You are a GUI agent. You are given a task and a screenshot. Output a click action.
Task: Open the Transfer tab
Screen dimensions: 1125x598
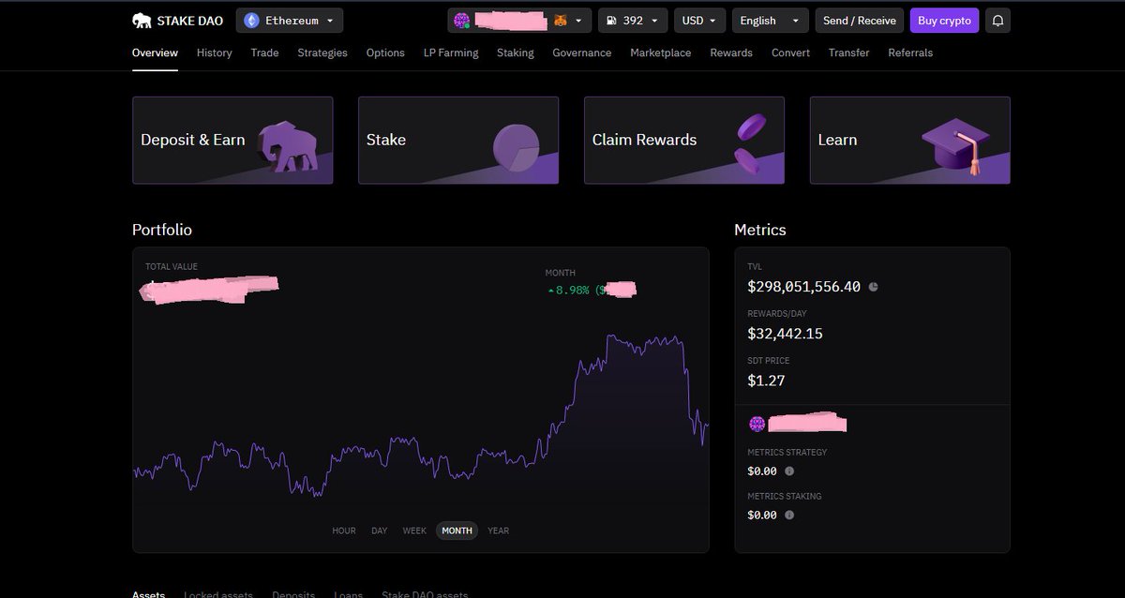tap(848, 52)
